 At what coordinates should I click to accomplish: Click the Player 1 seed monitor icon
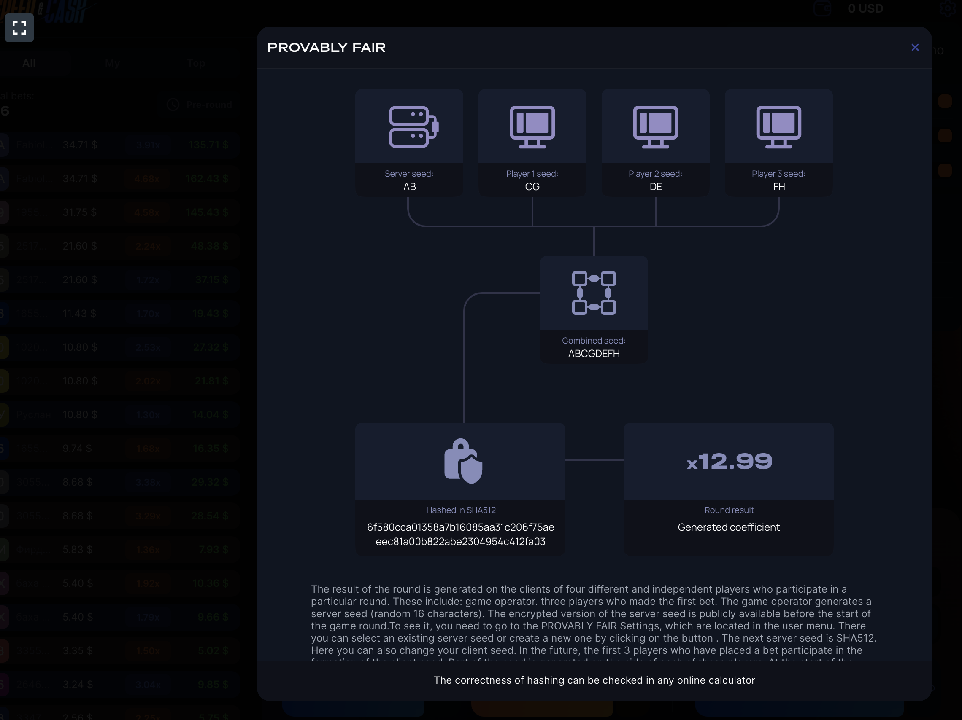(x=532, y=127)
